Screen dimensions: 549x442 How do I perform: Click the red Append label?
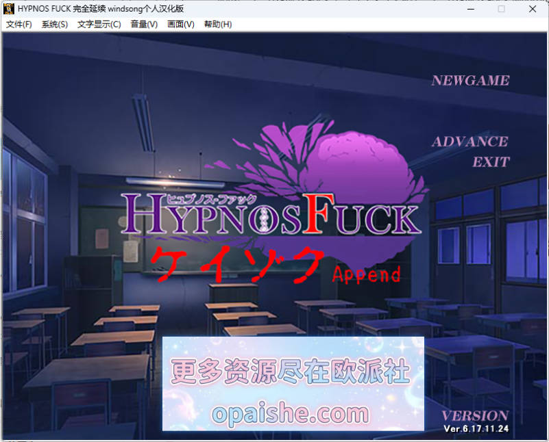367,274
